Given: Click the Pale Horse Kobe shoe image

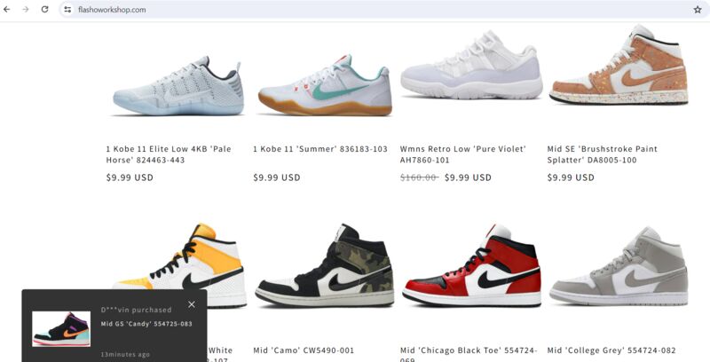Looking at the screenshot, I should pos(178,85).
